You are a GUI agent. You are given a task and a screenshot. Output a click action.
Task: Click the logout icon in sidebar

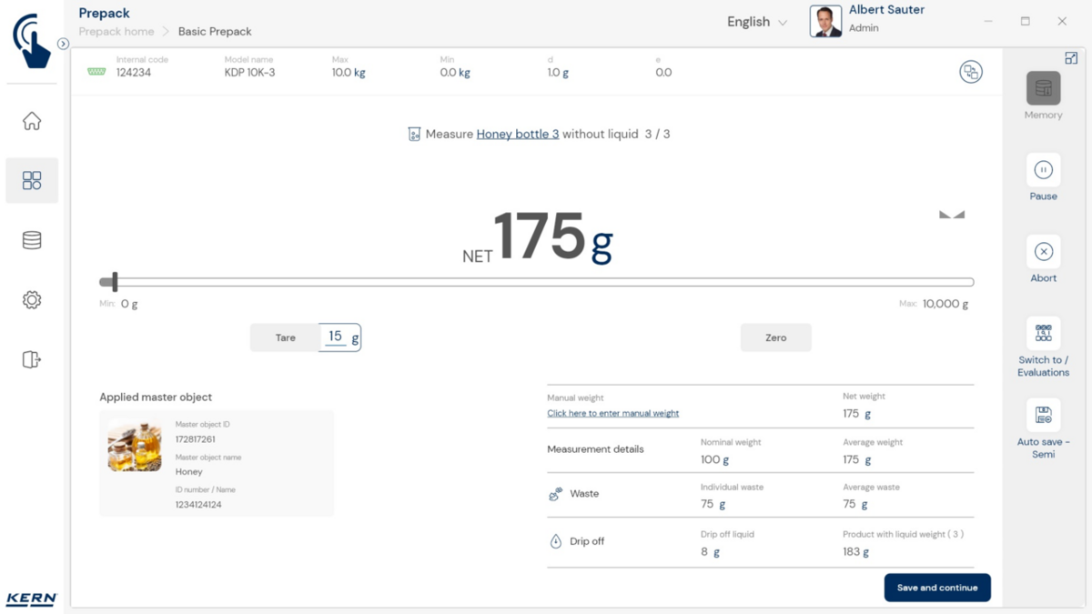click(32, 359)
